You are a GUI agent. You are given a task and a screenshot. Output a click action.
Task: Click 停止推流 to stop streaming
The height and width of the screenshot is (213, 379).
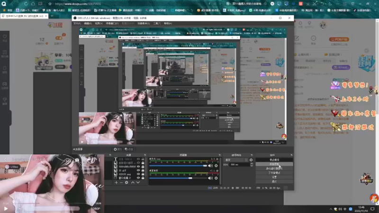[274, 160]
